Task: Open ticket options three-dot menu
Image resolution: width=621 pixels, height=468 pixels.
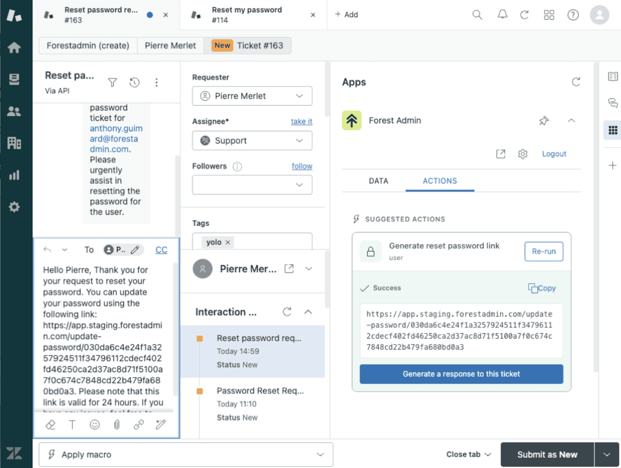Action: [156, 83]
